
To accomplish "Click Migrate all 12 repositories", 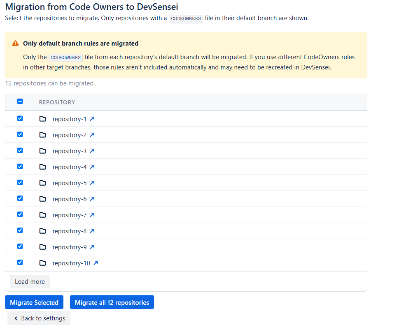I will pos(112,302).
